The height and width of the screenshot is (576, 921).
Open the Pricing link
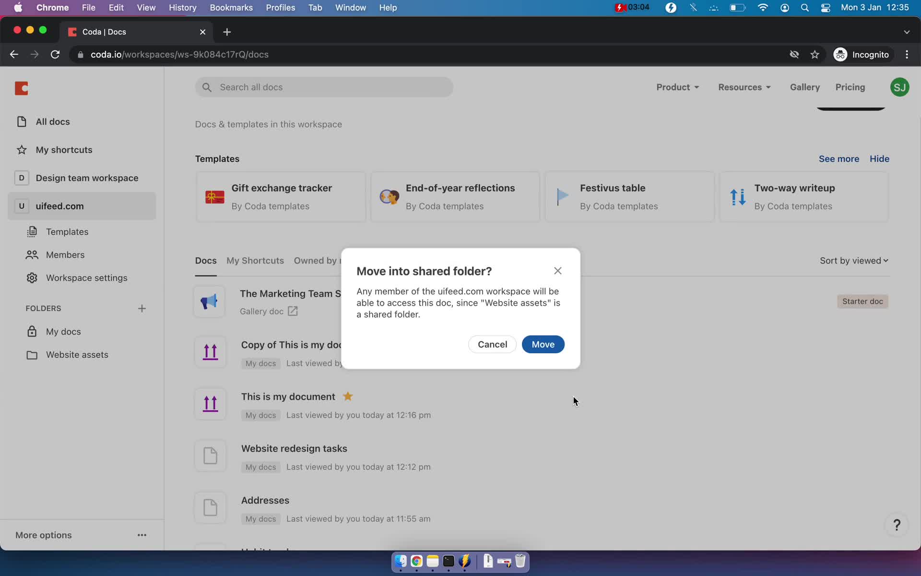(850, 87)
